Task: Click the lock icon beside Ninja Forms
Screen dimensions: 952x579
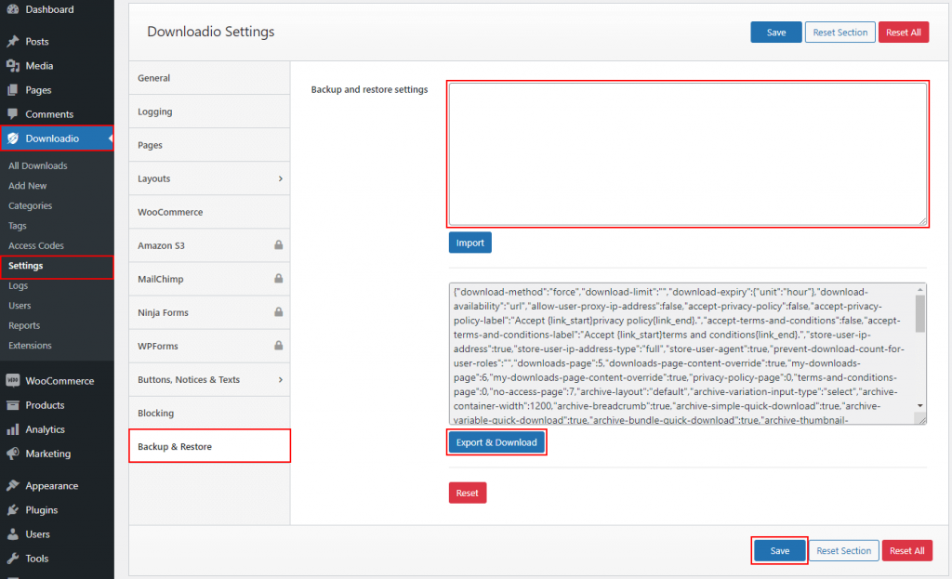Action: tap(279, 311)
